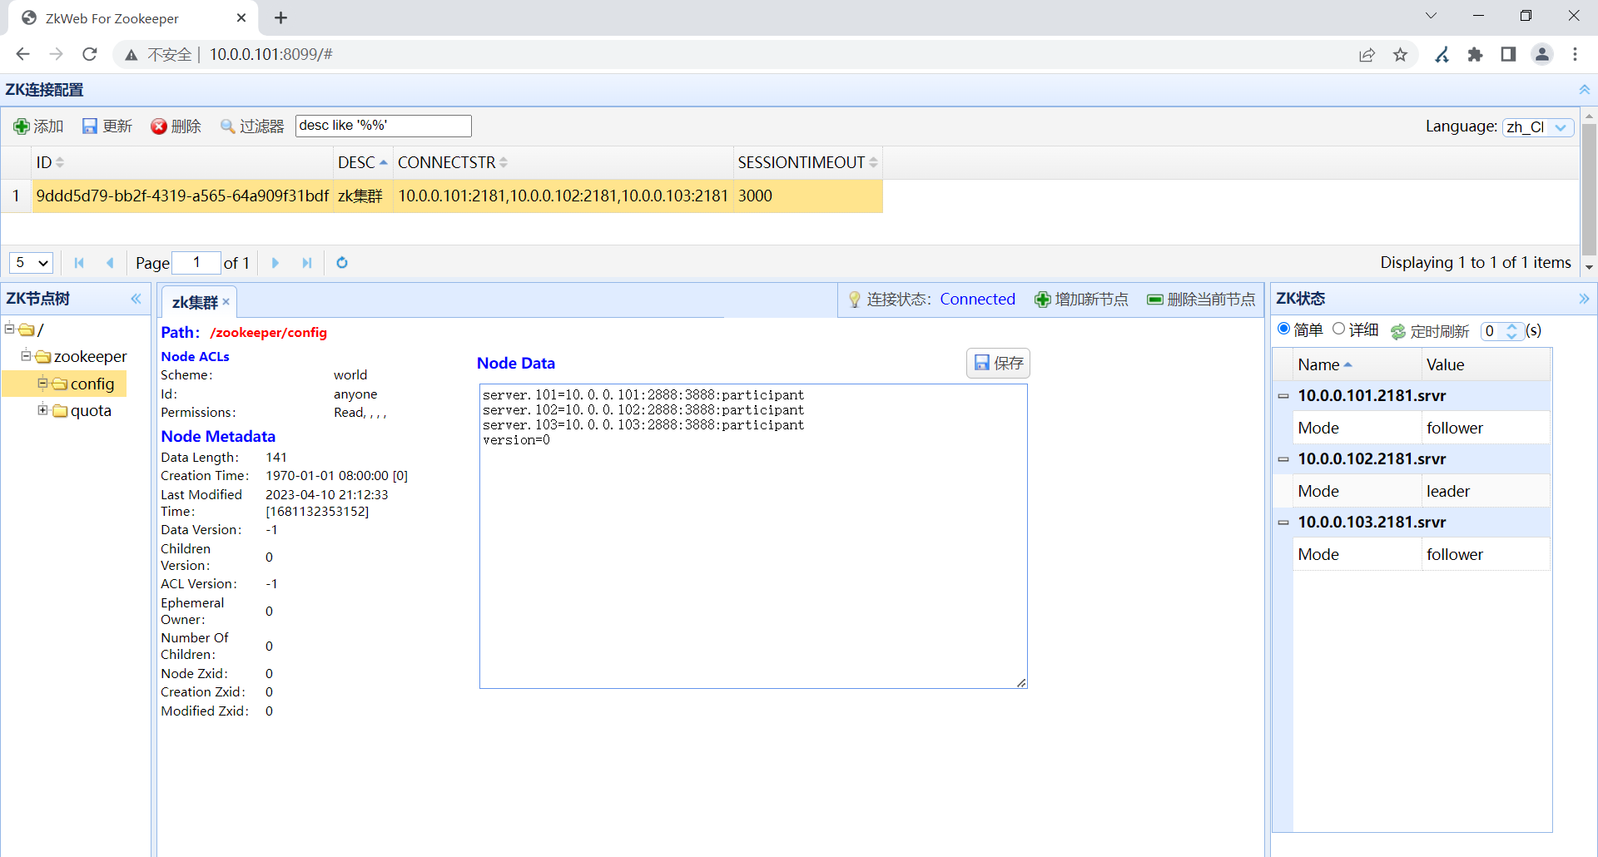Viewport: 1598px width, 857px height.
Task: Save the node data (保存)
Action: pos(998,363)
